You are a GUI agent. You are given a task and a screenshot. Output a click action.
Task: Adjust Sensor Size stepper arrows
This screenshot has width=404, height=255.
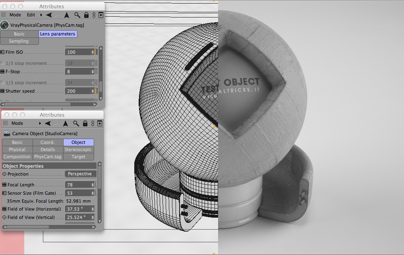pyautogui.click(x=93, y=193)
